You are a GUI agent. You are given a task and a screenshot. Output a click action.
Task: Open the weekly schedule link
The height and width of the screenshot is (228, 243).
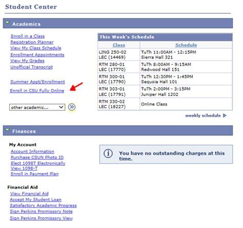coord(203,116)
